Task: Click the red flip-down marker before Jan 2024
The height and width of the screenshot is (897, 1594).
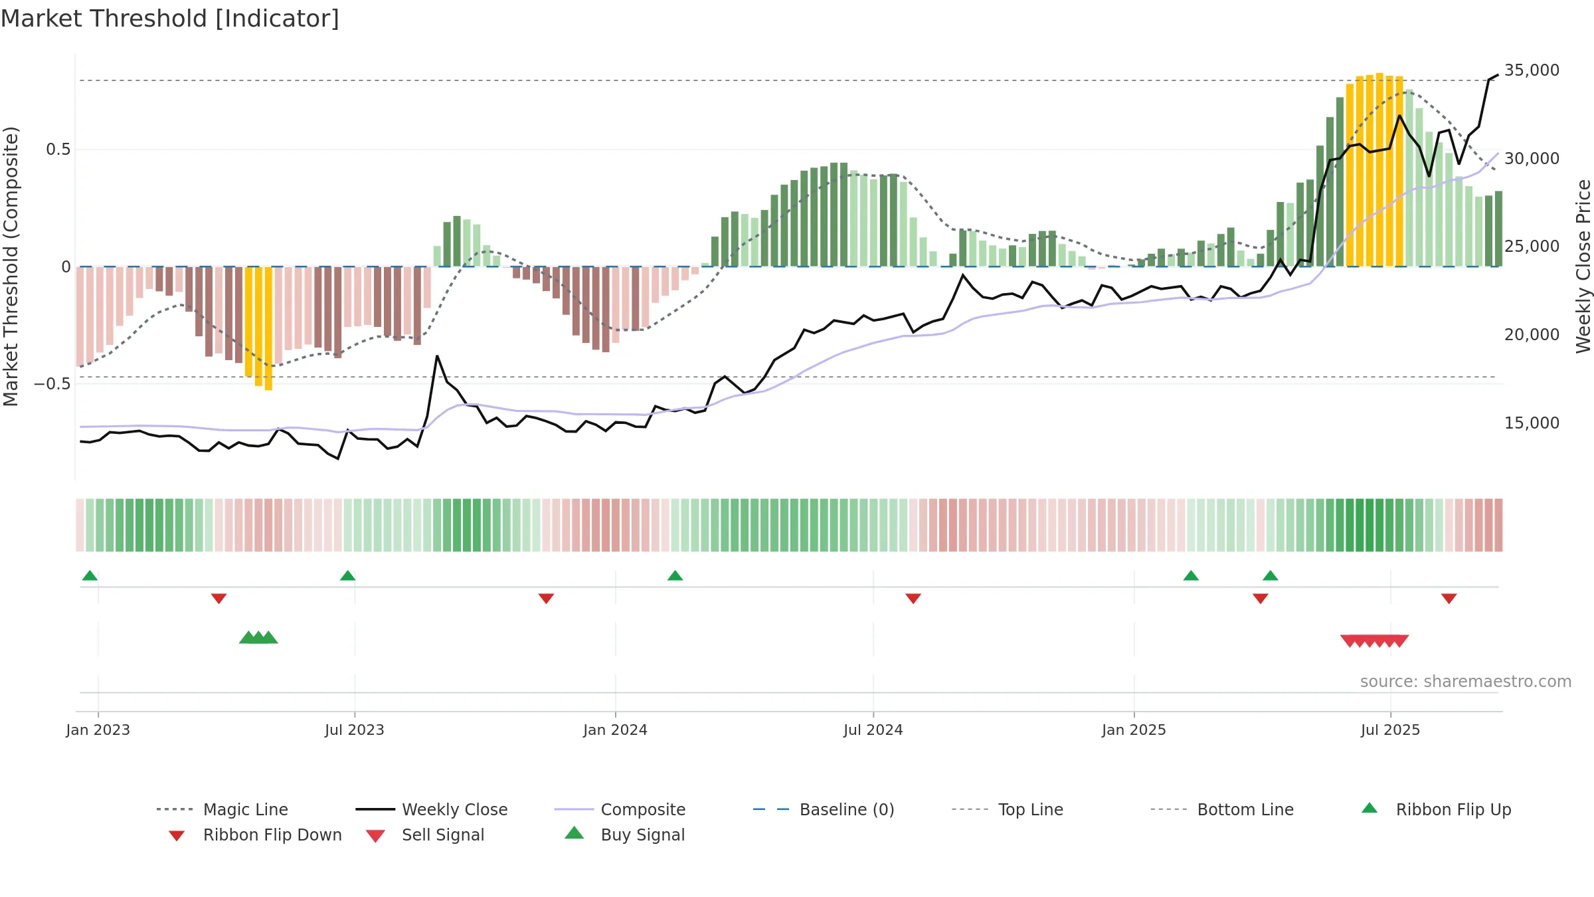Action: pyautogui.click(x=546, y=599)
